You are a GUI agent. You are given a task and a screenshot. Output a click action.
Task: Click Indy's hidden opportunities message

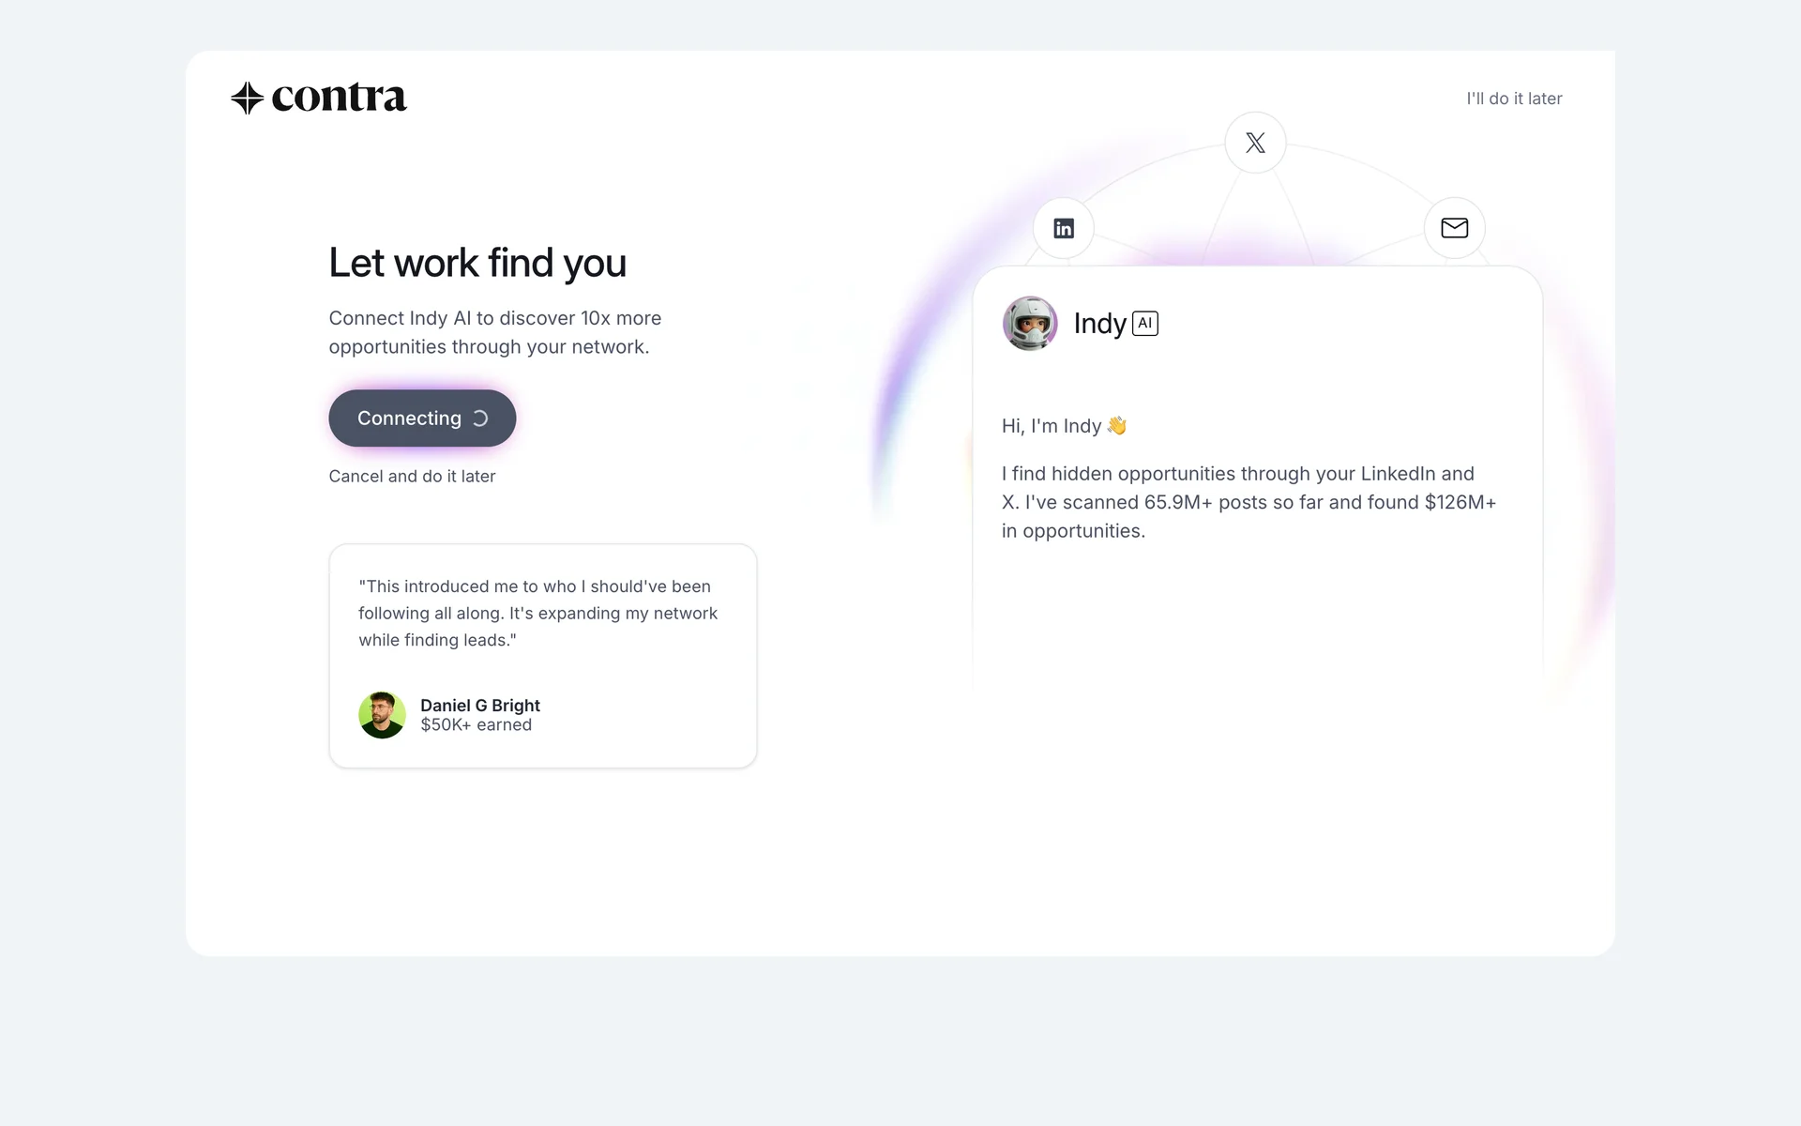tap(1249, 502)
